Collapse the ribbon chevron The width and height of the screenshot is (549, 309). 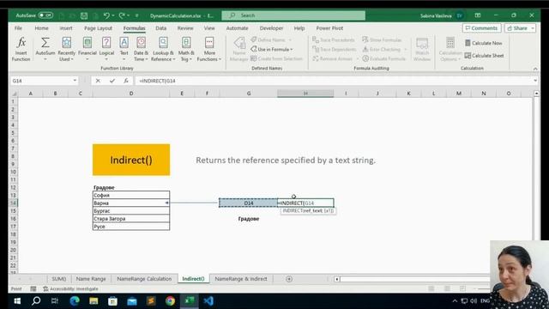point(535,69)
